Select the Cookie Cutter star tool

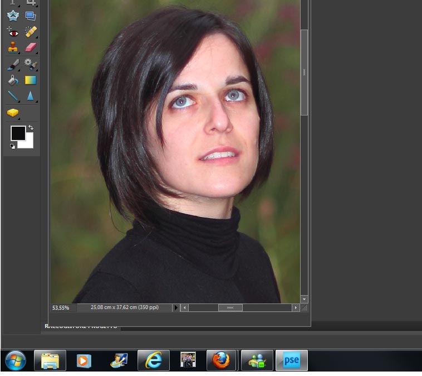[13, 16]
